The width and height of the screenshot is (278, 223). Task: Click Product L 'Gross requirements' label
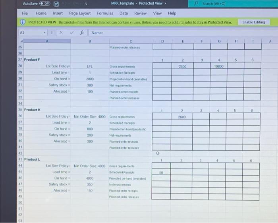pos(122,166)
